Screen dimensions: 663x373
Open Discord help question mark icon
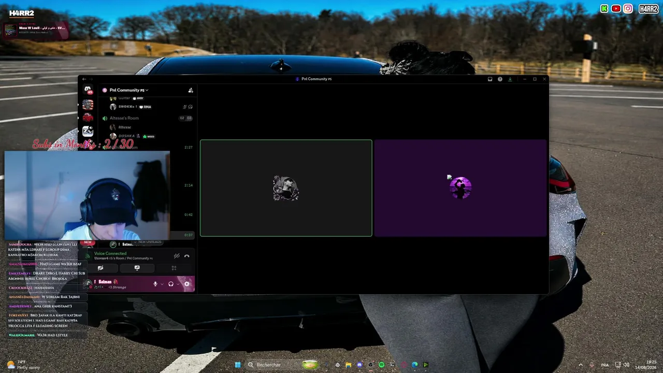pyautogui.click(x=500, y=79)
